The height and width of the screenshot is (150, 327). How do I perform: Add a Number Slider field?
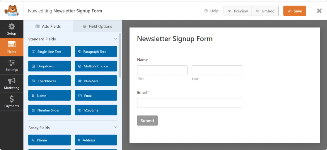50,110
